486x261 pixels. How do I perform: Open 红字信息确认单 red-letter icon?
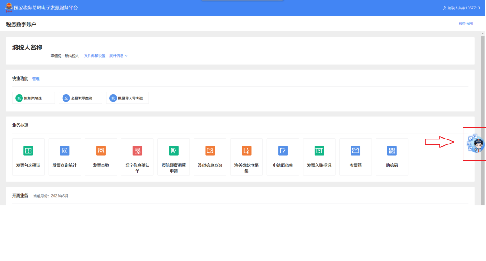pos(137,151)
